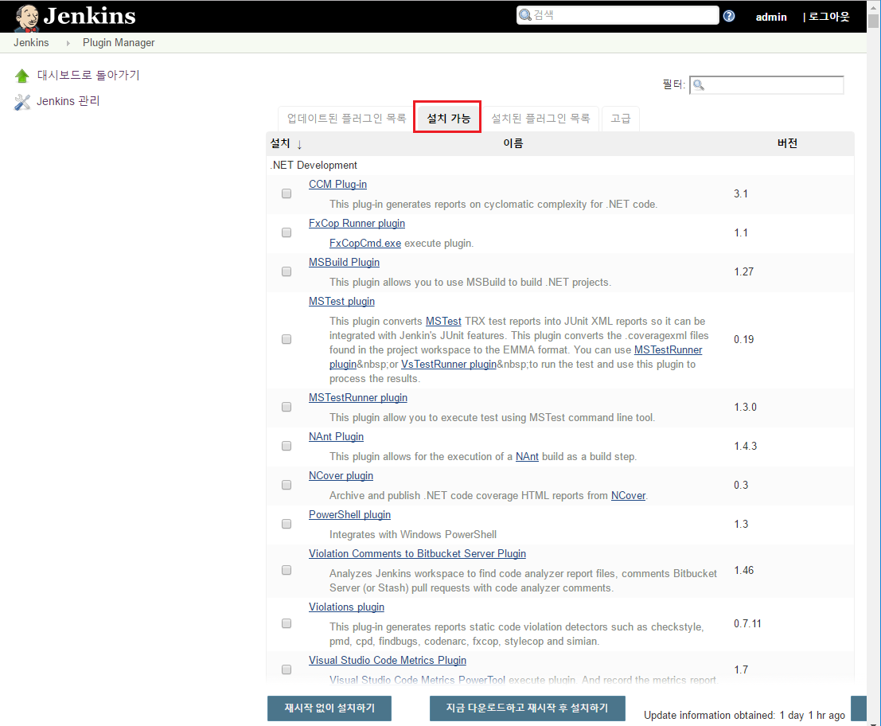The image size is (881, 726).
Task: Switch to 업데이트된 플러그인 목록 tab
Action: click(x=346, y=119)
